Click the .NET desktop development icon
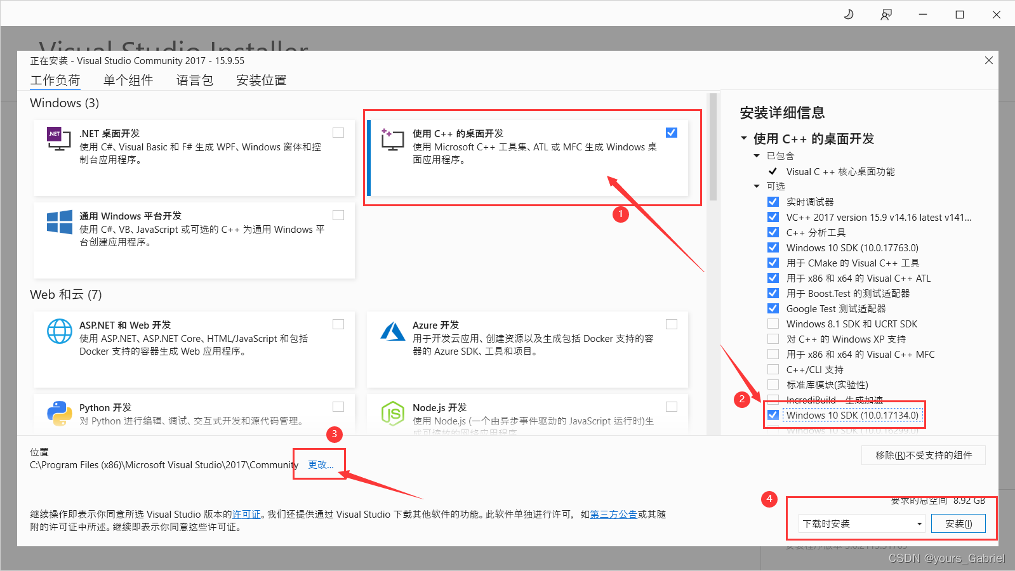Screen dimensions: 1015x571 (x=58, y=138)
